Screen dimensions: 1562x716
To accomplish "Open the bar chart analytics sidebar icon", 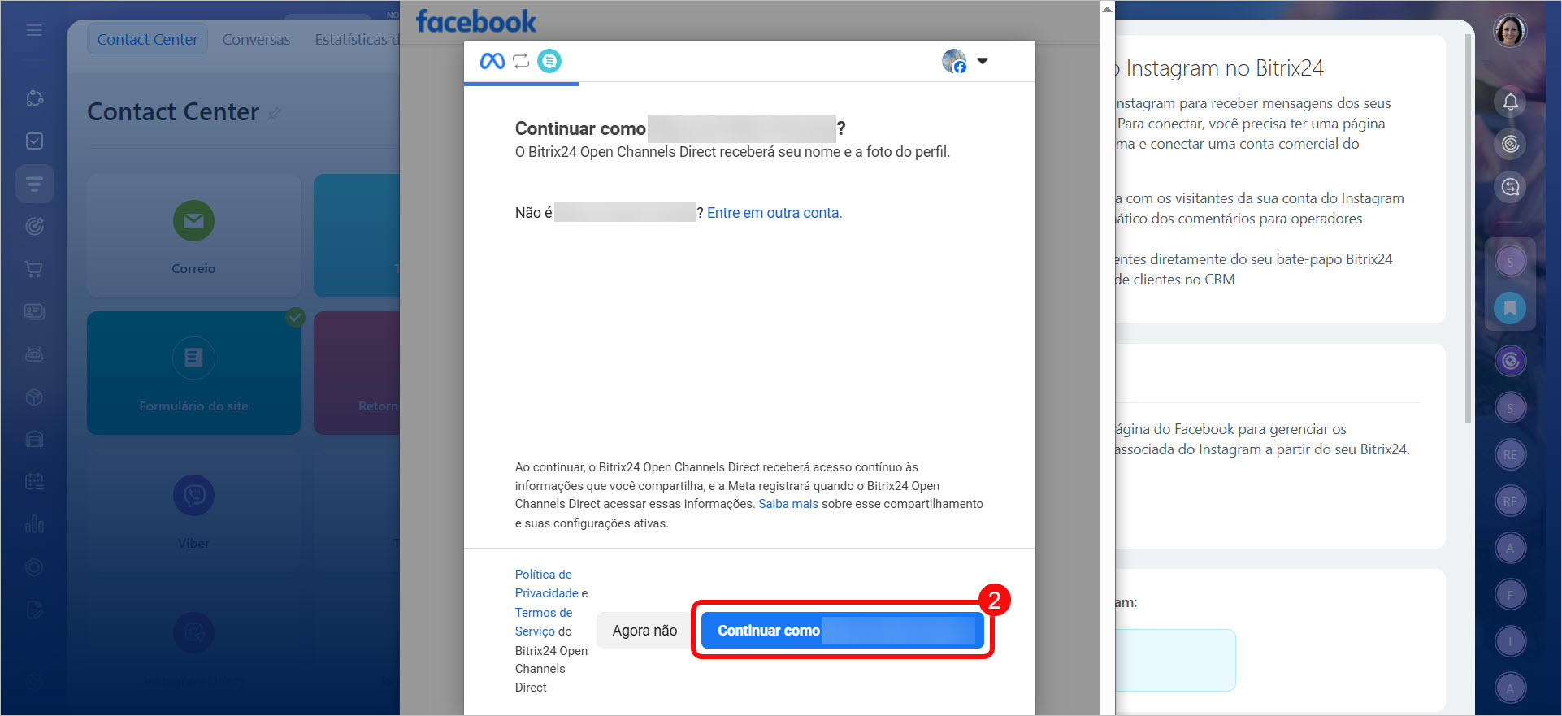I will (x=34, y=524).
